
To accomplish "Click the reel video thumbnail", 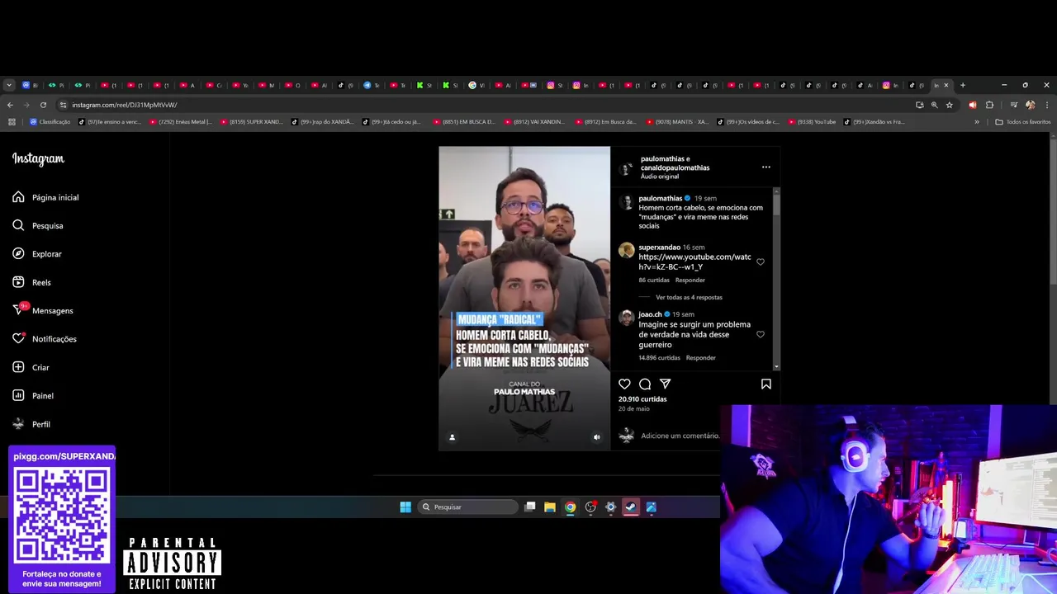I will pos(524,298).
